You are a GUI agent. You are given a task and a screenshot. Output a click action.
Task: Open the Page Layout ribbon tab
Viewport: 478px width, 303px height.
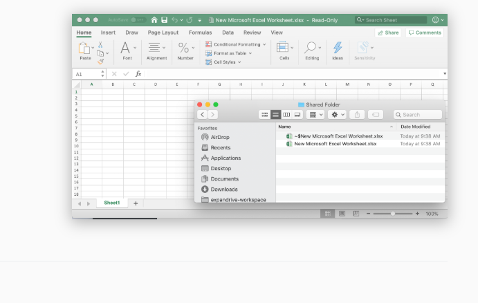pyautogui.click(x=163, y=33)
